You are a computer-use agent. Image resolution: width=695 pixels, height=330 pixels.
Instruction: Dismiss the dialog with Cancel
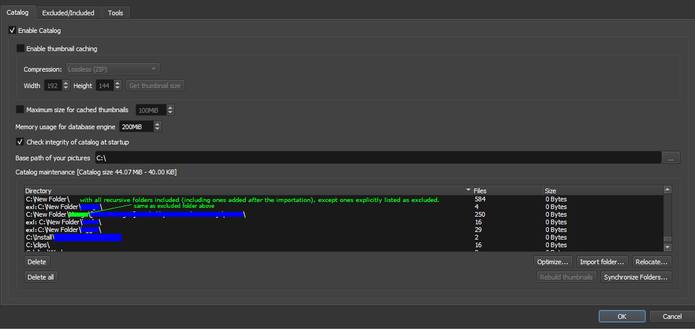[672, 316]
